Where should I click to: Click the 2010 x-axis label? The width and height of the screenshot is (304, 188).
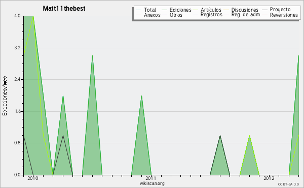[x=33, y=178]
